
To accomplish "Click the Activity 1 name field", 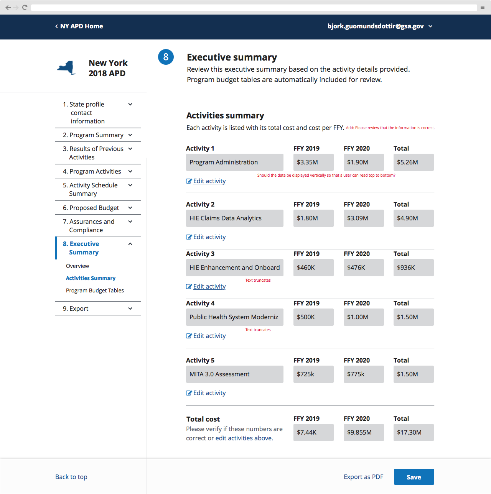I will [234, 162].
